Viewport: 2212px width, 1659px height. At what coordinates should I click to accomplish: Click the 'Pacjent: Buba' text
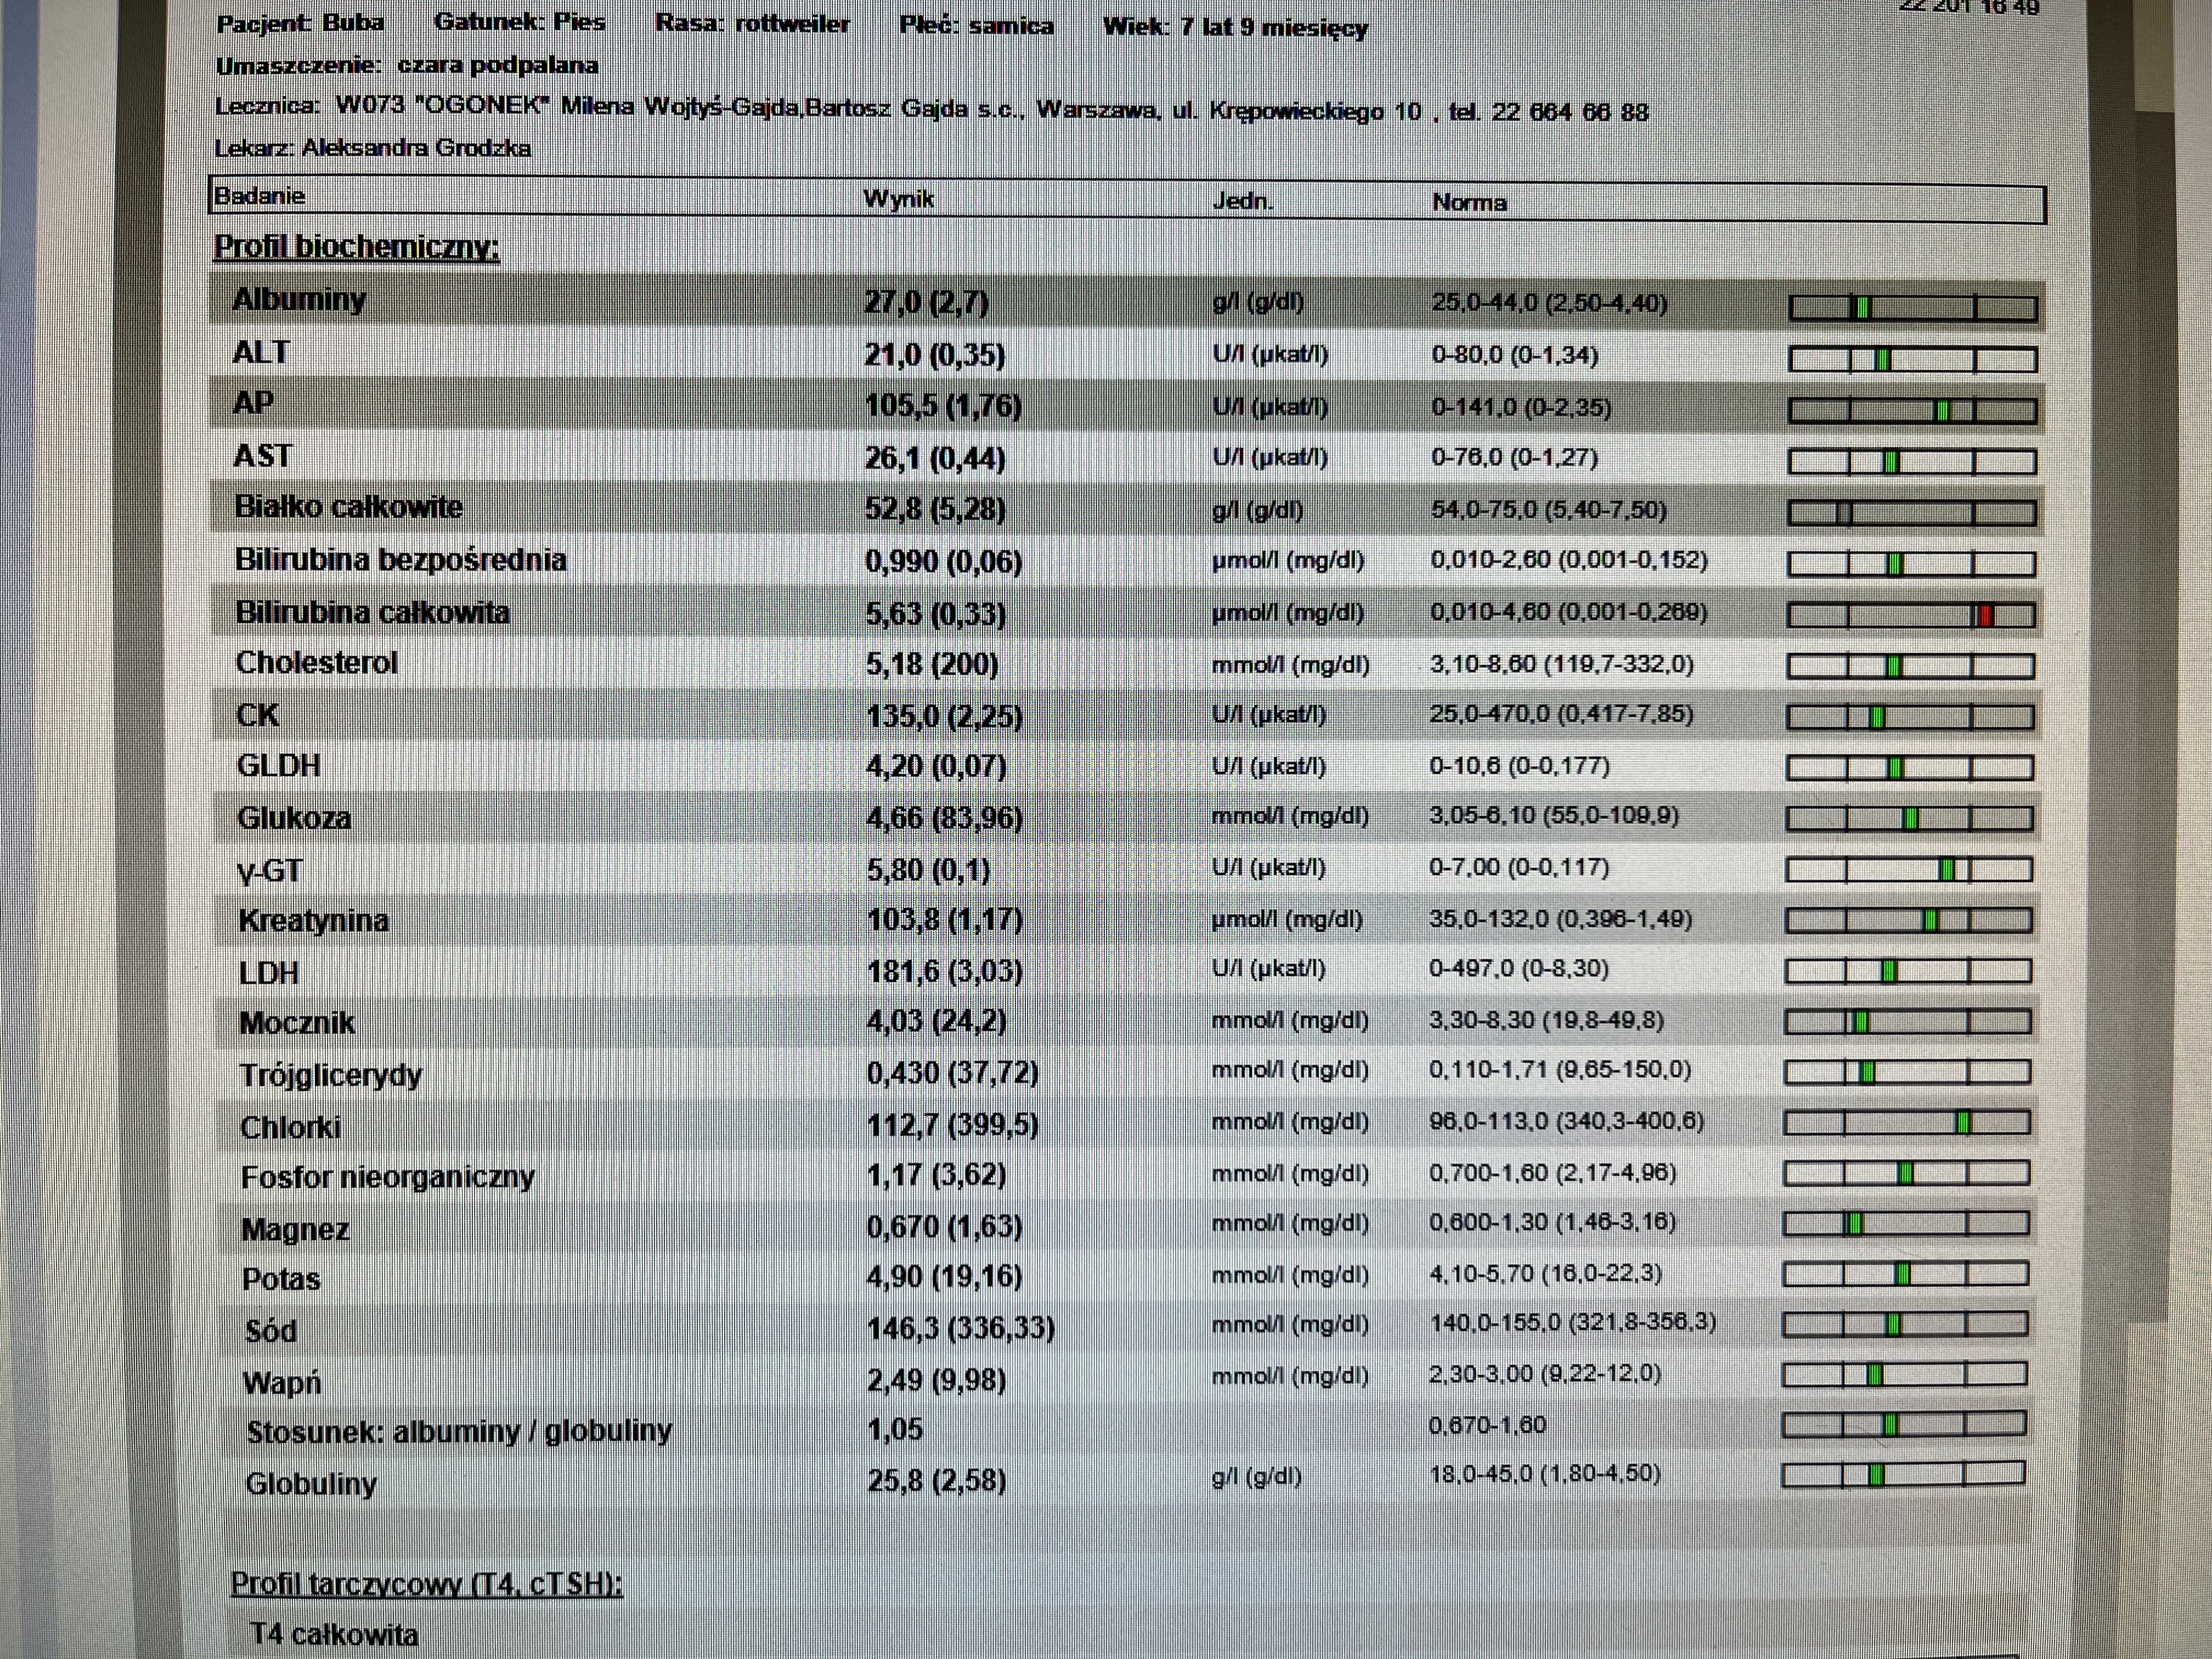(x=300, y=23)
